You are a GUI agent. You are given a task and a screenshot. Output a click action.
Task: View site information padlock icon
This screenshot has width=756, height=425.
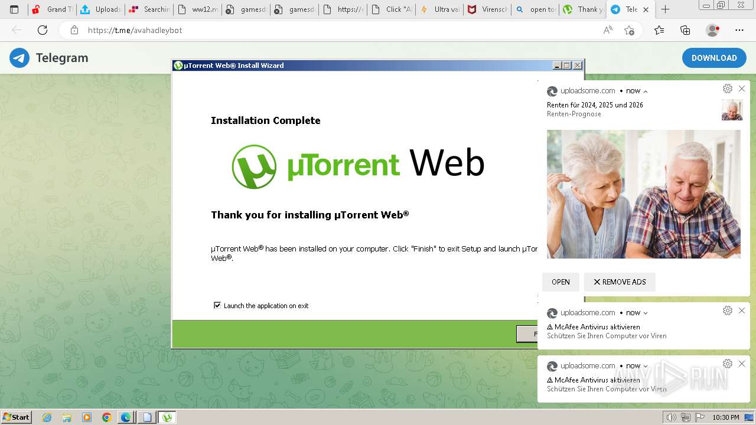click(74, 30)
